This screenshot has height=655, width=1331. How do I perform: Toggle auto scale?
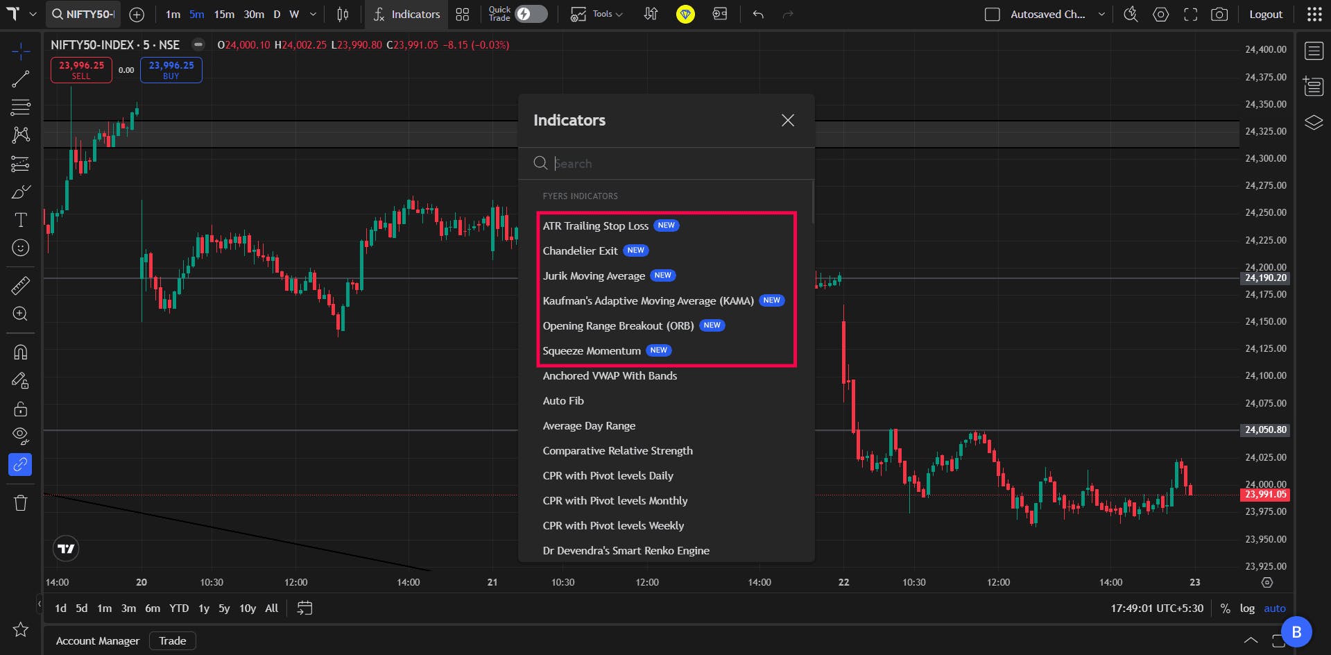[1275, 609]
